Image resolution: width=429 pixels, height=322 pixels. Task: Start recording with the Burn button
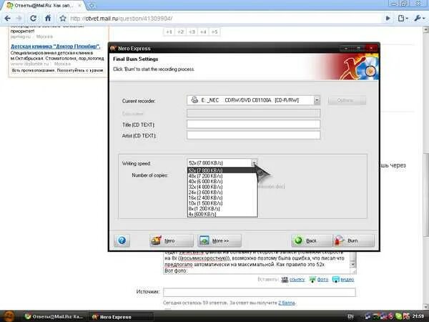(353, 240)
